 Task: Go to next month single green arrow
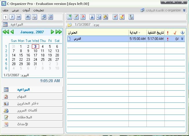tap(52, 32)
